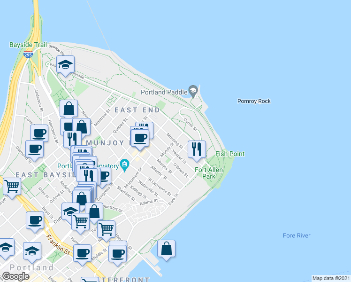Select the Pomroy Rock label

click(254, 102)
